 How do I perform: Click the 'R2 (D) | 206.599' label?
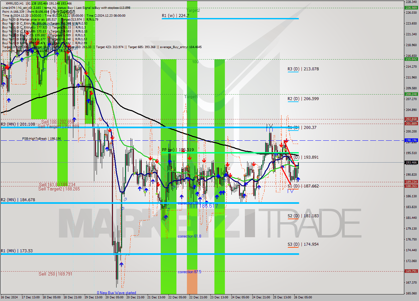click(x=303, y=98)
